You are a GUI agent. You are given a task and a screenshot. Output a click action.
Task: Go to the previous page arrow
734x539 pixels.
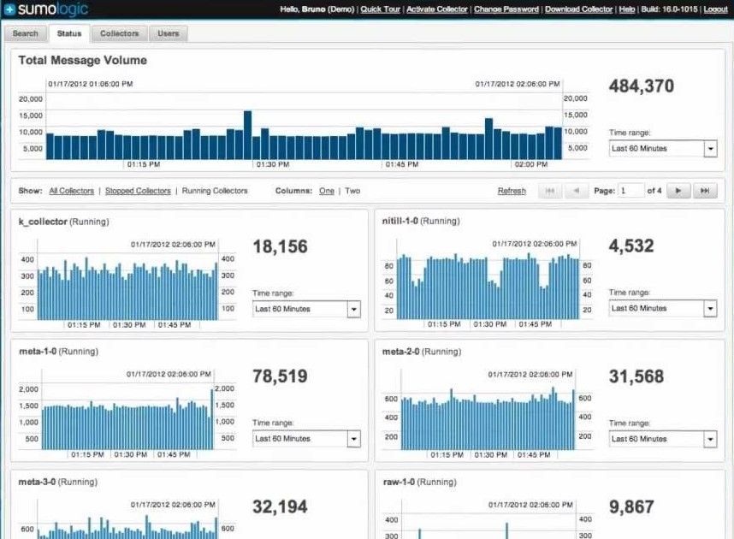[x=576, y=191]
